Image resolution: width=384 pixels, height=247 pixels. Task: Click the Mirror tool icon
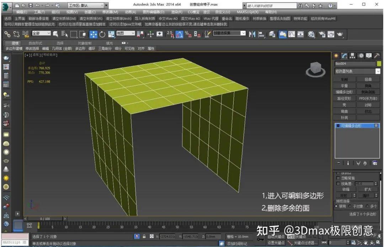click(252, 34)
